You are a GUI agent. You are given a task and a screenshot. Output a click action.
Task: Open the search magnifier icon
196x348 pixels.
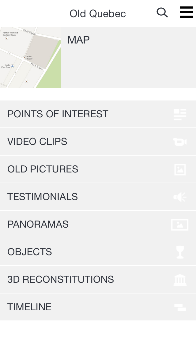tap(162, 13)
